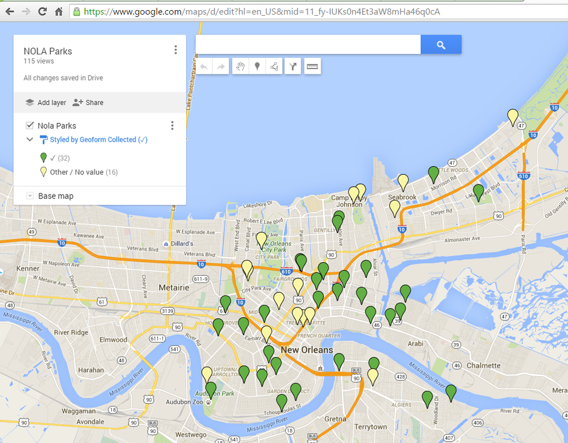Screen dimensions: 568x443
Task: Select the ruler measure distance tool
Action: pyautogui.click(x=312, y=66)
